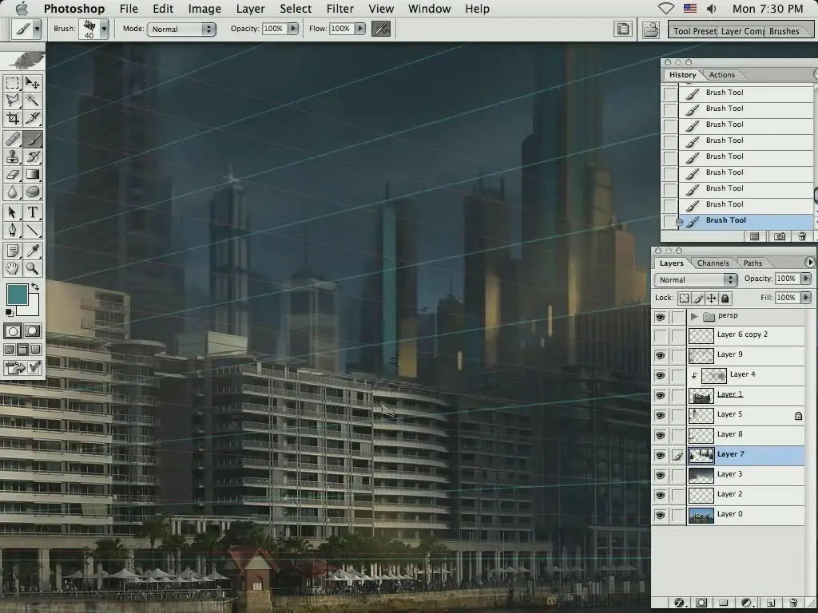Open the File Browser

650,30
